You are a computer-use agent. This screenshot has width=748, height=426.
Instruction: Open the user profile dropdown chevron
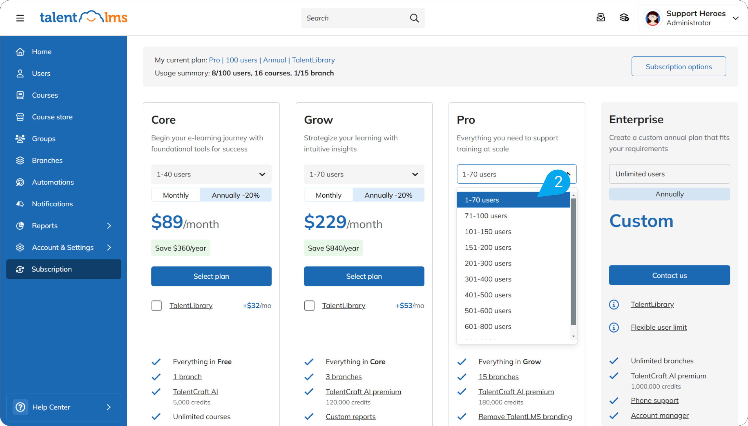[736, 18]
